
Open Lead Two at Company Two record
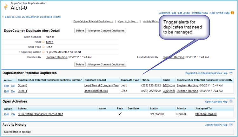(101, 86)
